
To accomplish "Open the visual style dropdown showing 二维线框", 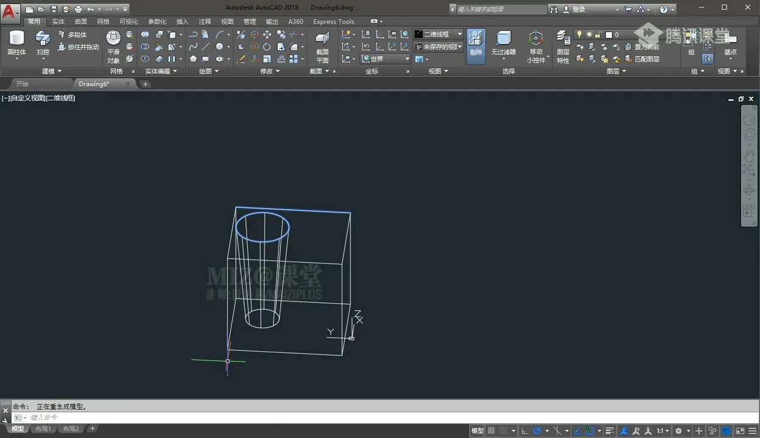I will [438, 34].
